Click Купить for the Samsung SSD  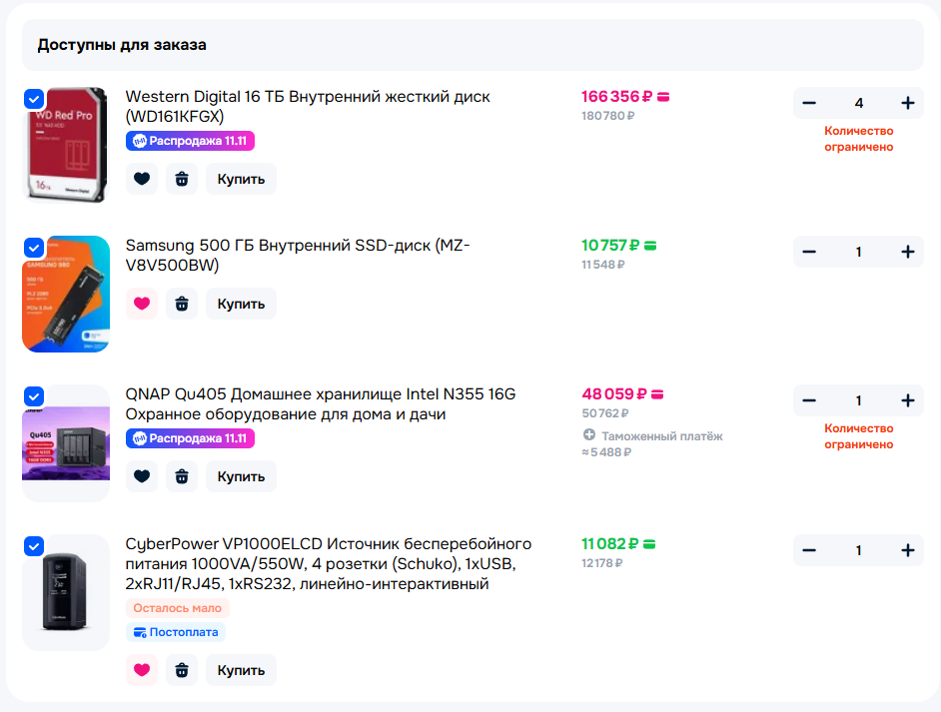241,304
